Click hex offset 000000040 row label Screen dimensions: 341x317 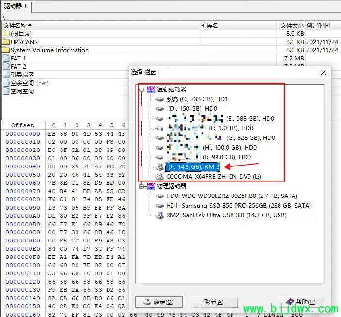coord(23,166)
